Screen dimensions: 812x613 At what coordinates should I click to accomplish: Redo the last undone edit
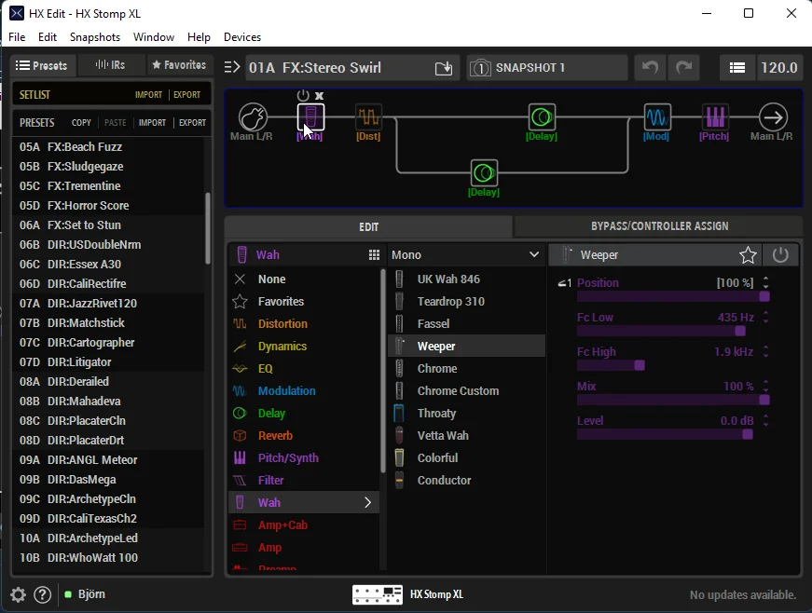tap(684, 68)
